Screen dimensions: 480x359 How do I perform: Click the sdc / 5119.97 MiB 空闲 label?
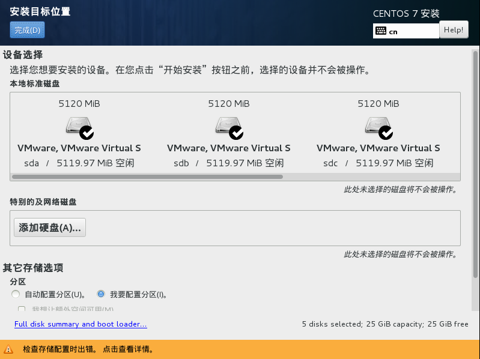coord(378,163)
